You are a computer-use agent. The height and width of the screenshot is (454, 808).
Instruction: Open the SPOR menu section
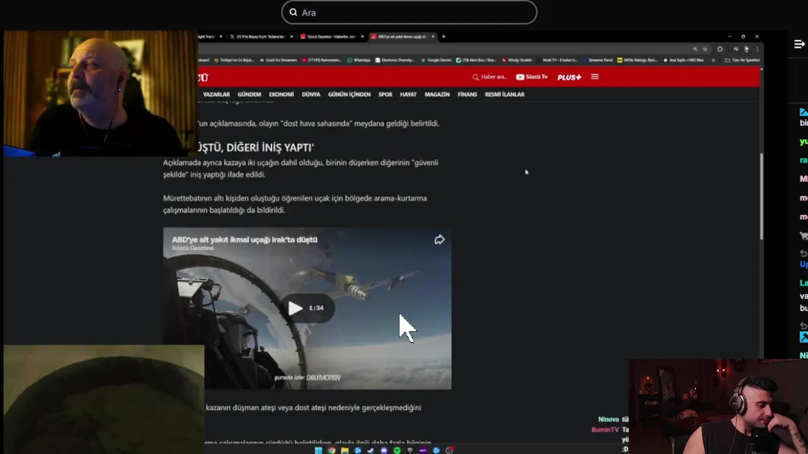coord(385,95)
